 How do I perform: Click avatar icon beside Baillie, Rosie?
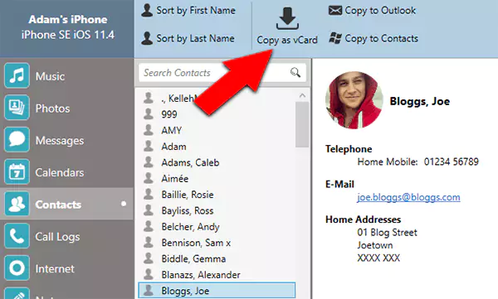click(x=149, y=194)
